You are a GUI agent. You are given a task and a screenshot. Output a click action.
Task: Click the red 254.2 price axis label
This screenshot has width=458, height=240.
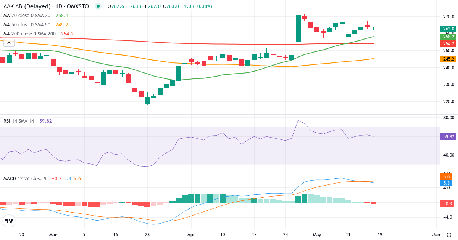coord(449,43)
